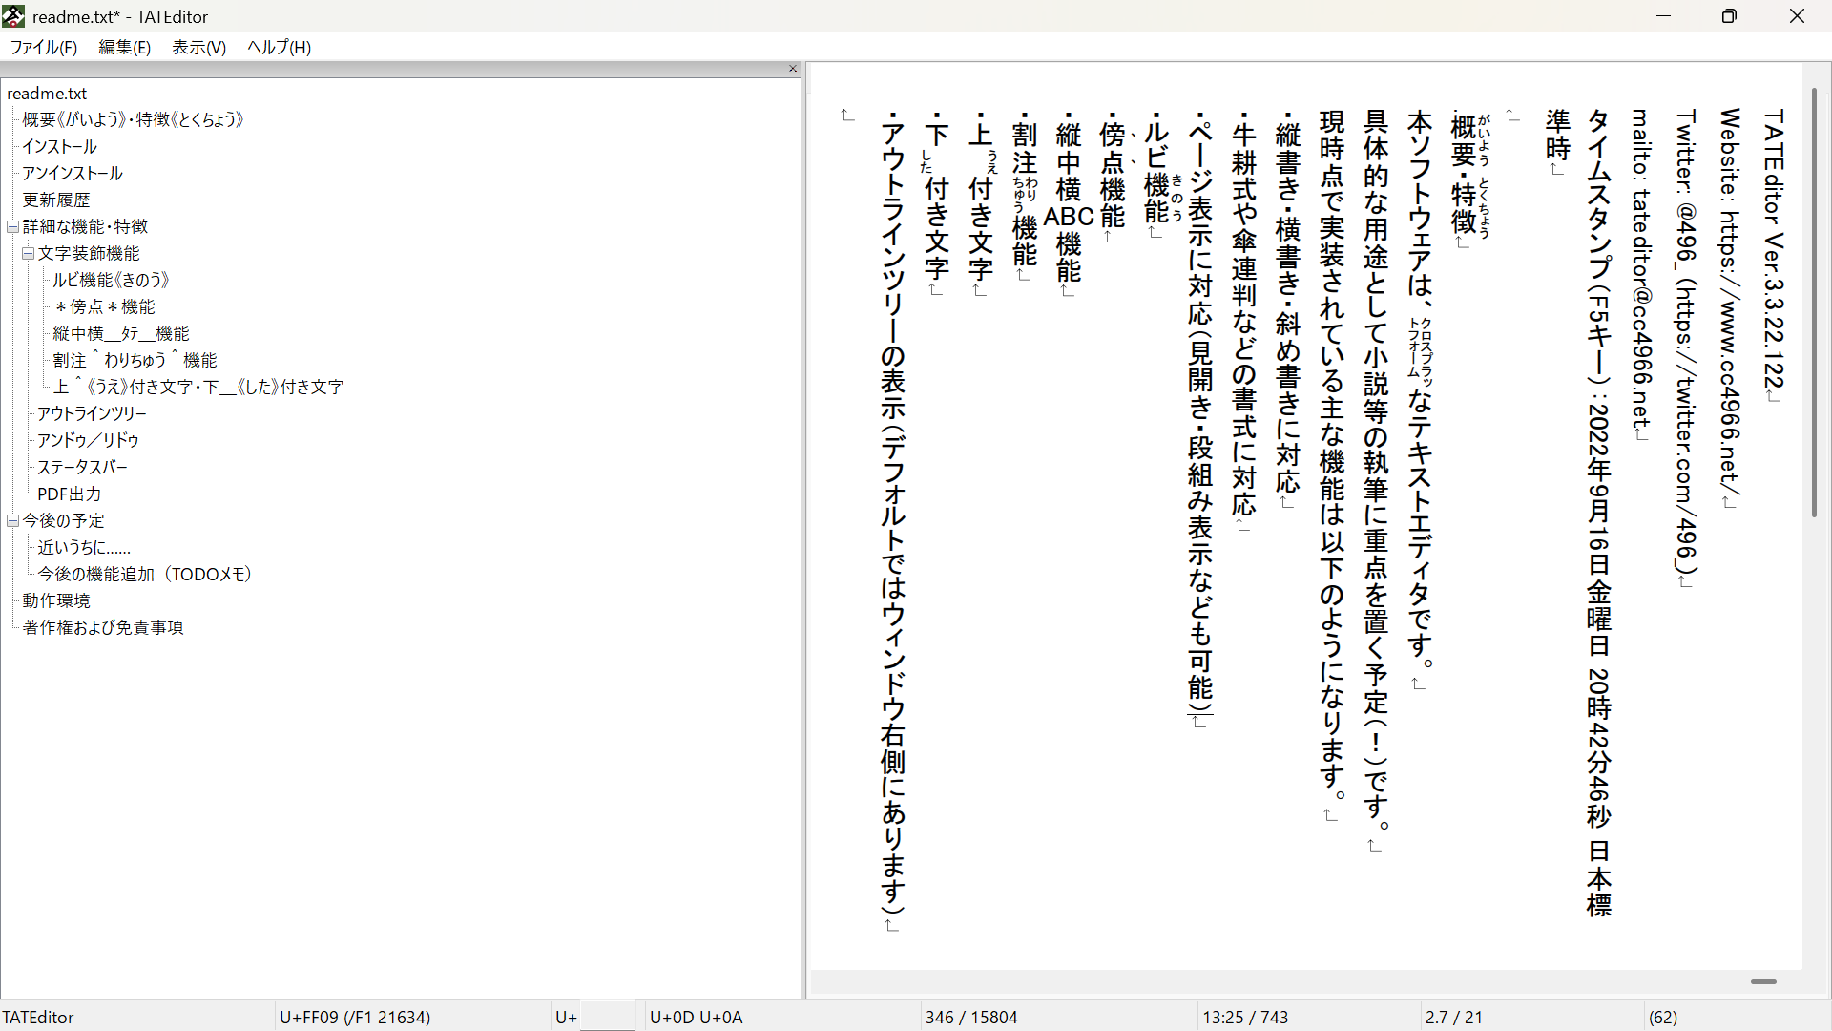Click the U+FF09 character code status entry
Viewport: 1832px width, 1031px height.
(355, 1018)
